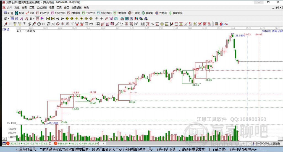Click the colorful triangle chart icon
Screen dimensions: 283x152
pyautogui.click(x=42, y=19)
